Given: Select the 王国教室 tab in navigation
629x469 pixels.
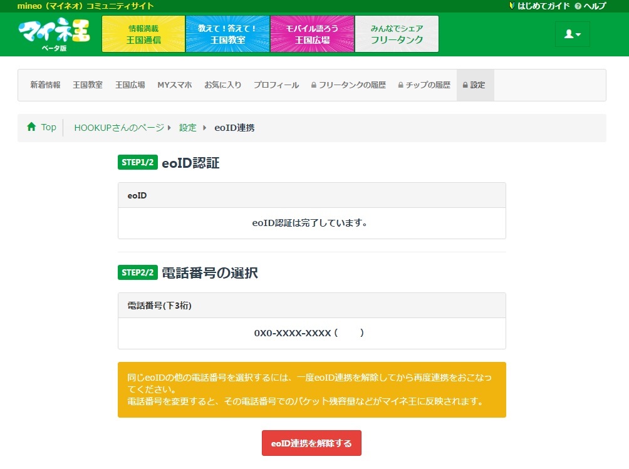Looking at the screenshot, I should (88, 85).
